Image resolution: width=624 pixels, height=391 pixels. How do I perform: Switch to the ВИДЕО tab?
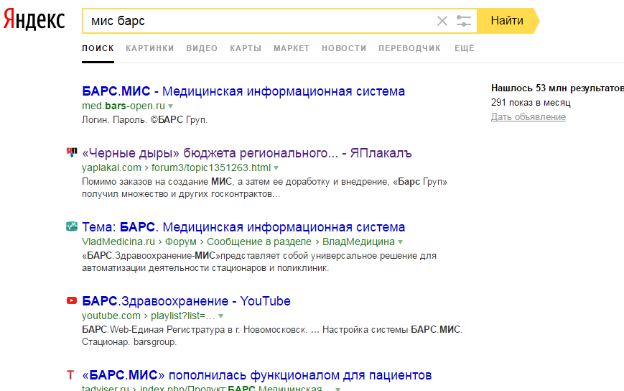click(x=202, y=48)
